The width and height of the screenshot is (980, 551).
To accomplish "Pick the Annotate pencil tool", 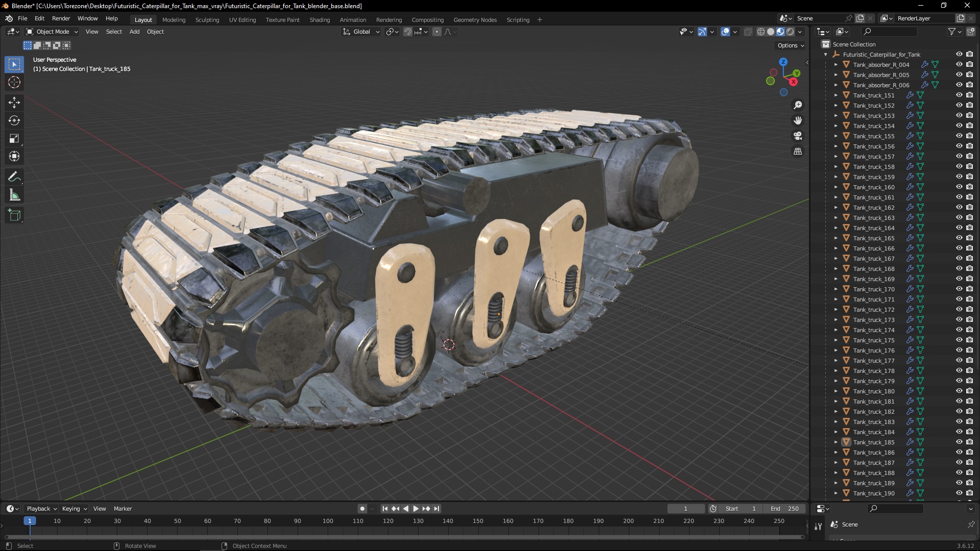I will [x=14, y=177].
